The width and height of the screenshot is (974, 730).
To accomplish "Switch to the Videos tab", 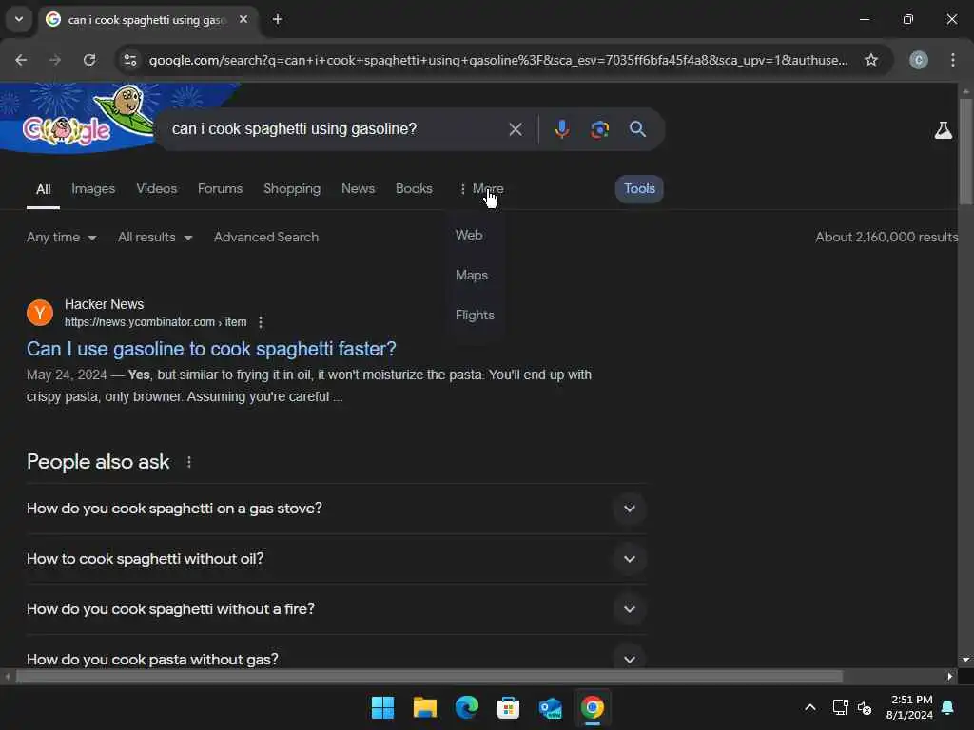I will (x=157, y=189).
